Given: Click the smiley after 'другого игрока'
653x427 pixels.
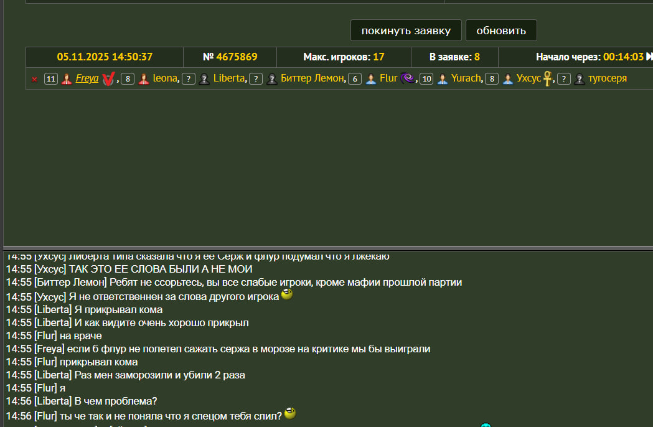Looking at the screenshot, I should (x=287, y=294).
